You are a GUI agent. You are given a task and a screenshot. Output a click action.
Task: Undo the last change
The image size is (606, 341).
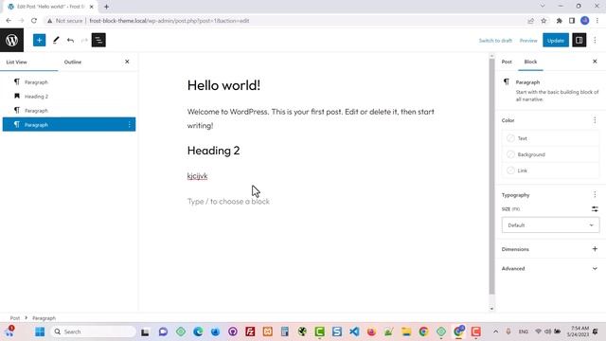[x=70, y=40]
